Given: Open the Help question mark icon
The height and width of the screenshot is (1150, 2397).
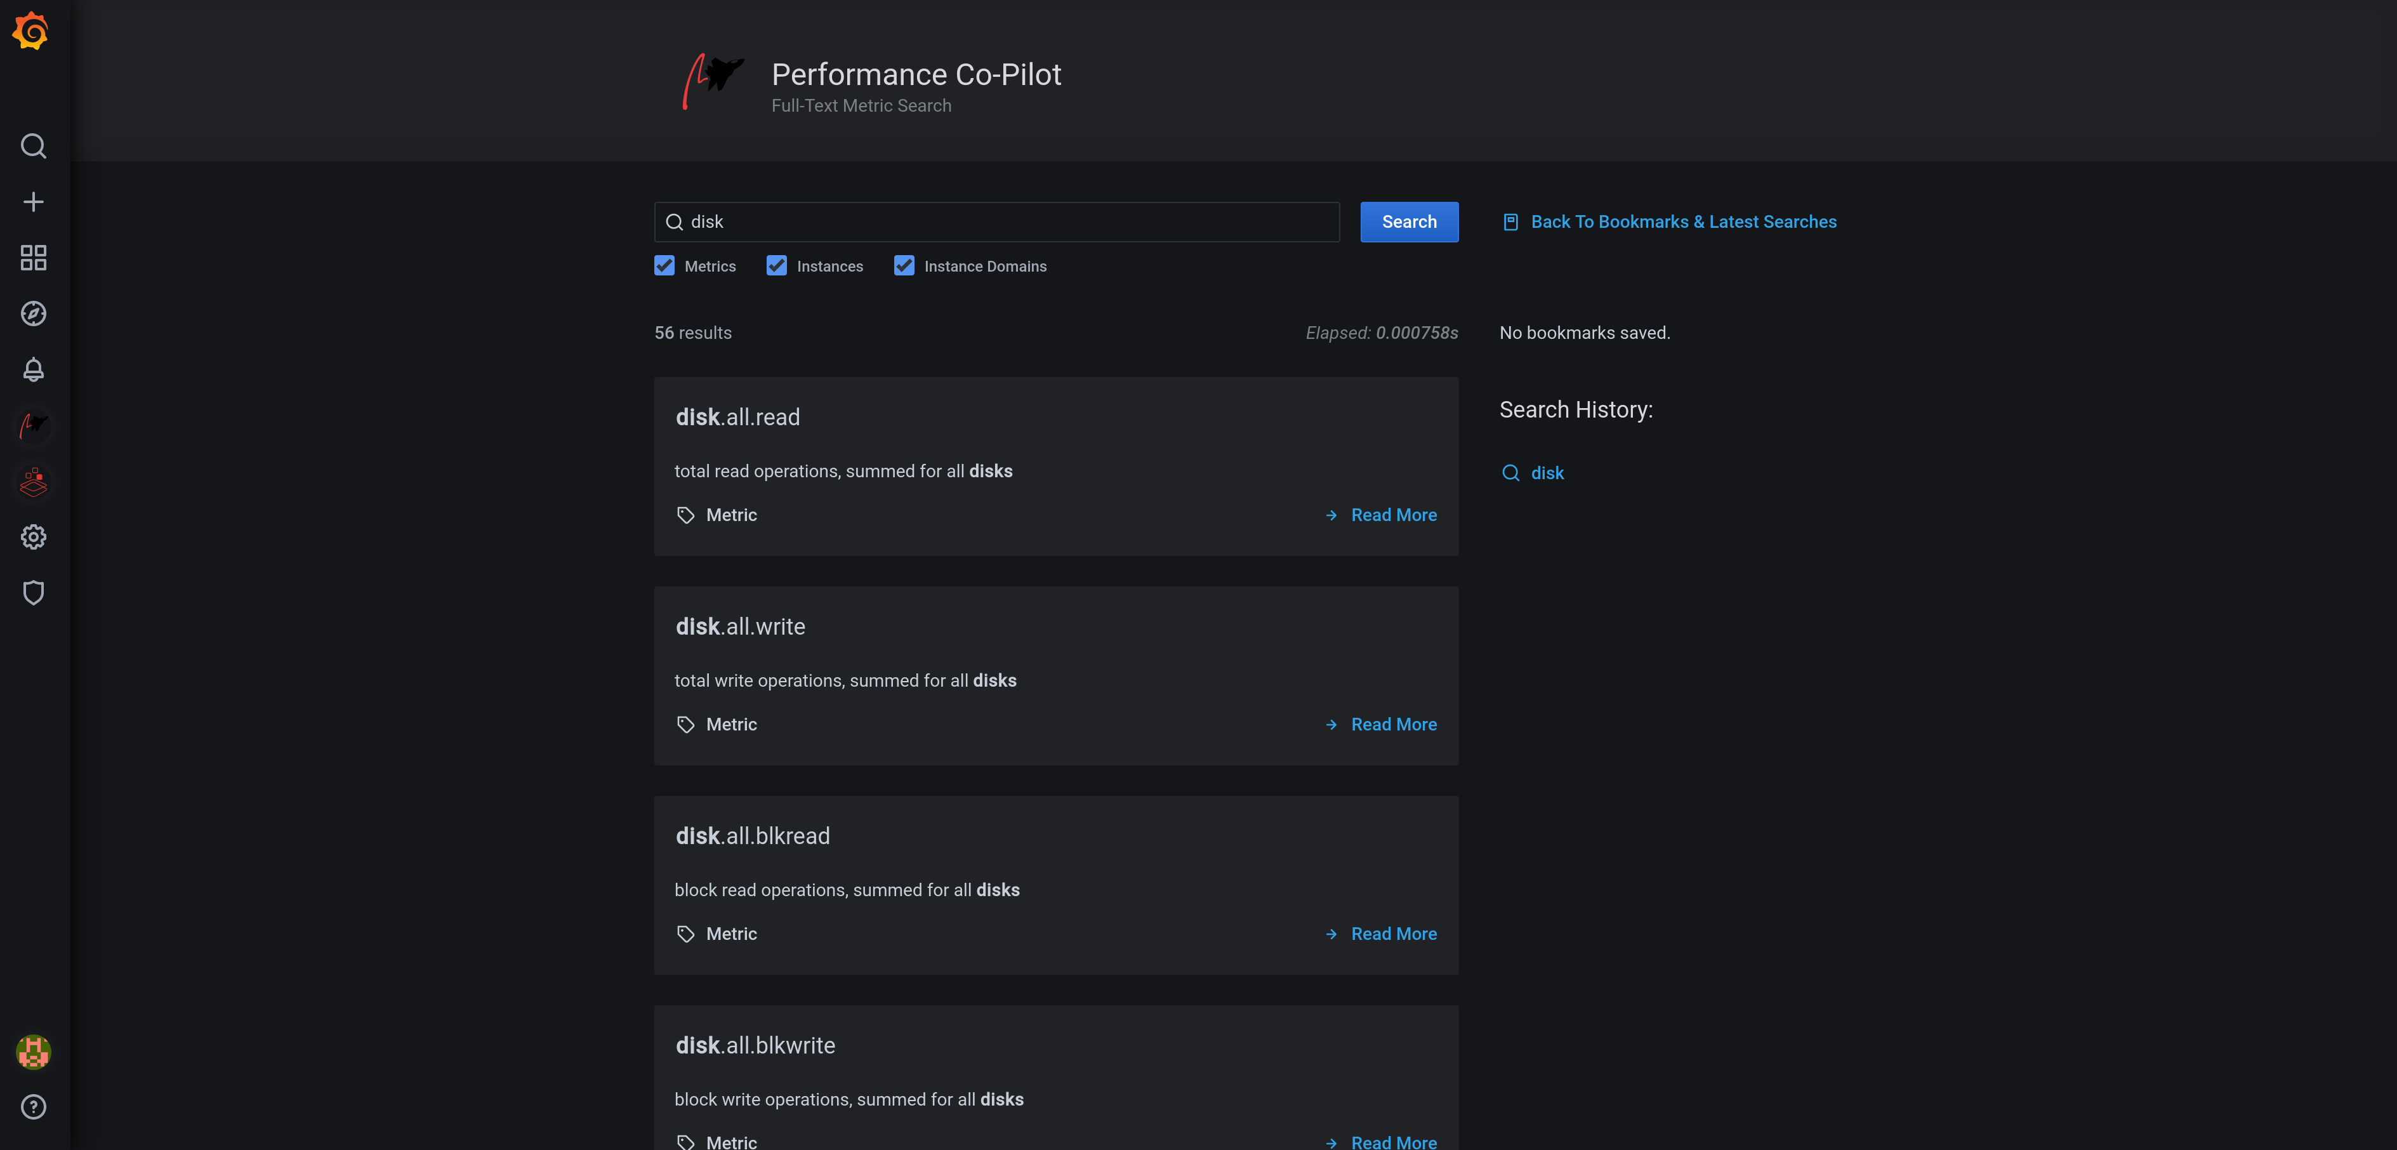Looking at the screenshot, I should click(34, 1107).
